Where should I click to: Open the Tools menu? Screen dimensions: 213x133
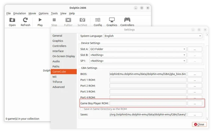coord(54,13)
